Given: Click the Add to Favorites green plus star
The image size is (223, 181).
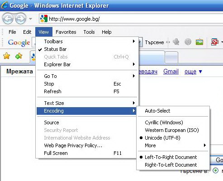Looking at the screenshot, I should 19,56.
